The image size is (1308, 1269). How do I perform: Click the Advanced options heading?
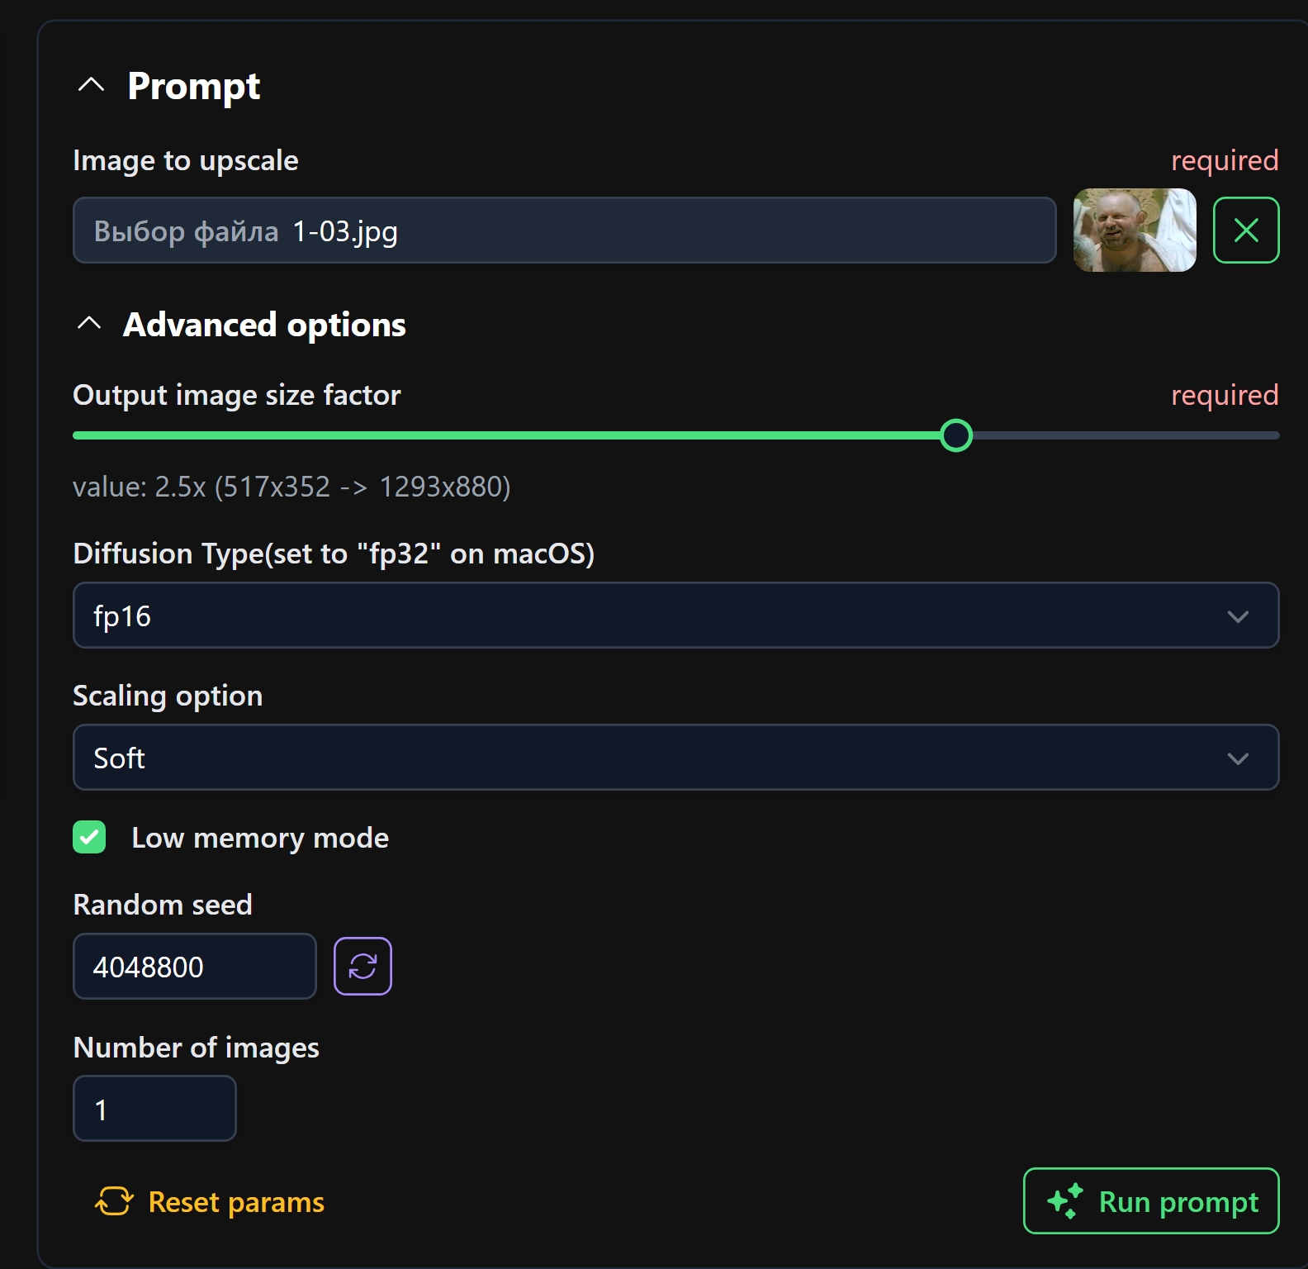tap(264, 325)
